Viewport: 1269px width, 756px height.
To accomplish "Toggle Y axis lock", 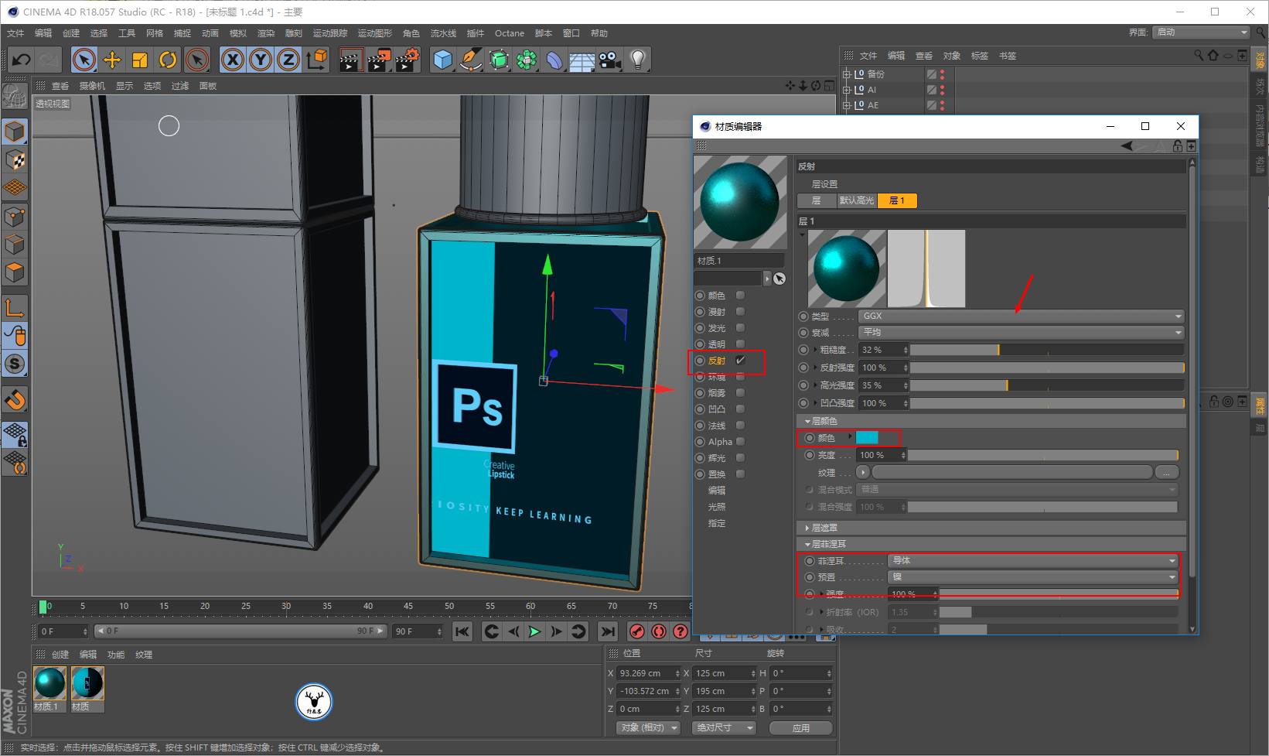I will pyautogui.click(x=261, y=60).
